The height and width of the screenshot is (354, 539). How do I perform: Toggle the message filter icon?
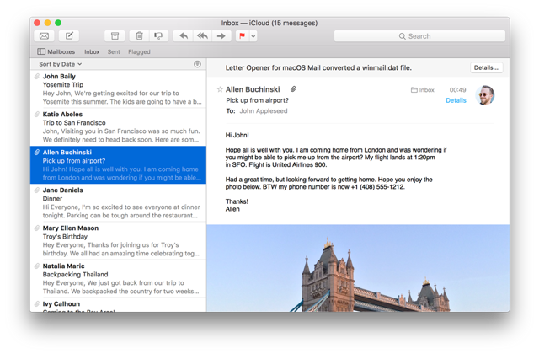197,64
